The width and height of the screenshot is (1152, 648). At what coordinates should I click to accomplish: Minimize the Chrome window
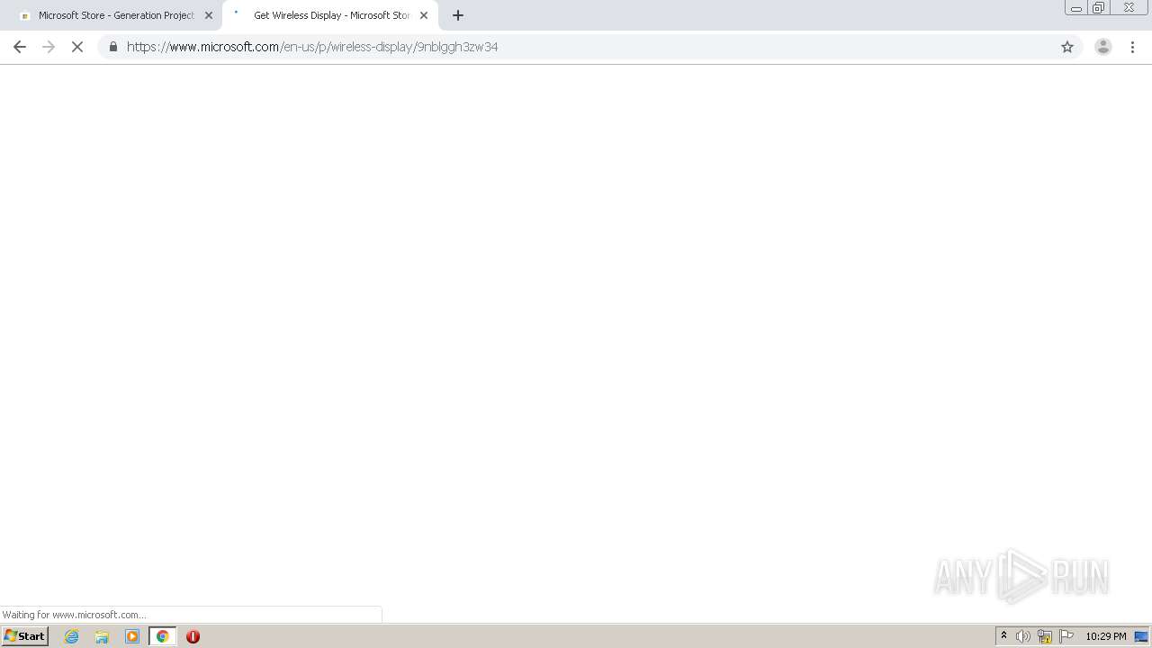tap(1075, 8)
